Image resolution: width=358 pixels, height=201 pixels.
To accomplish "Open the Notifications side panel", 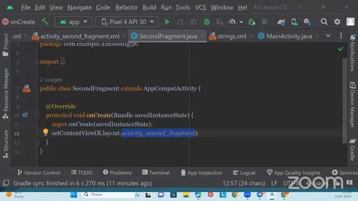I will [352, 52].
